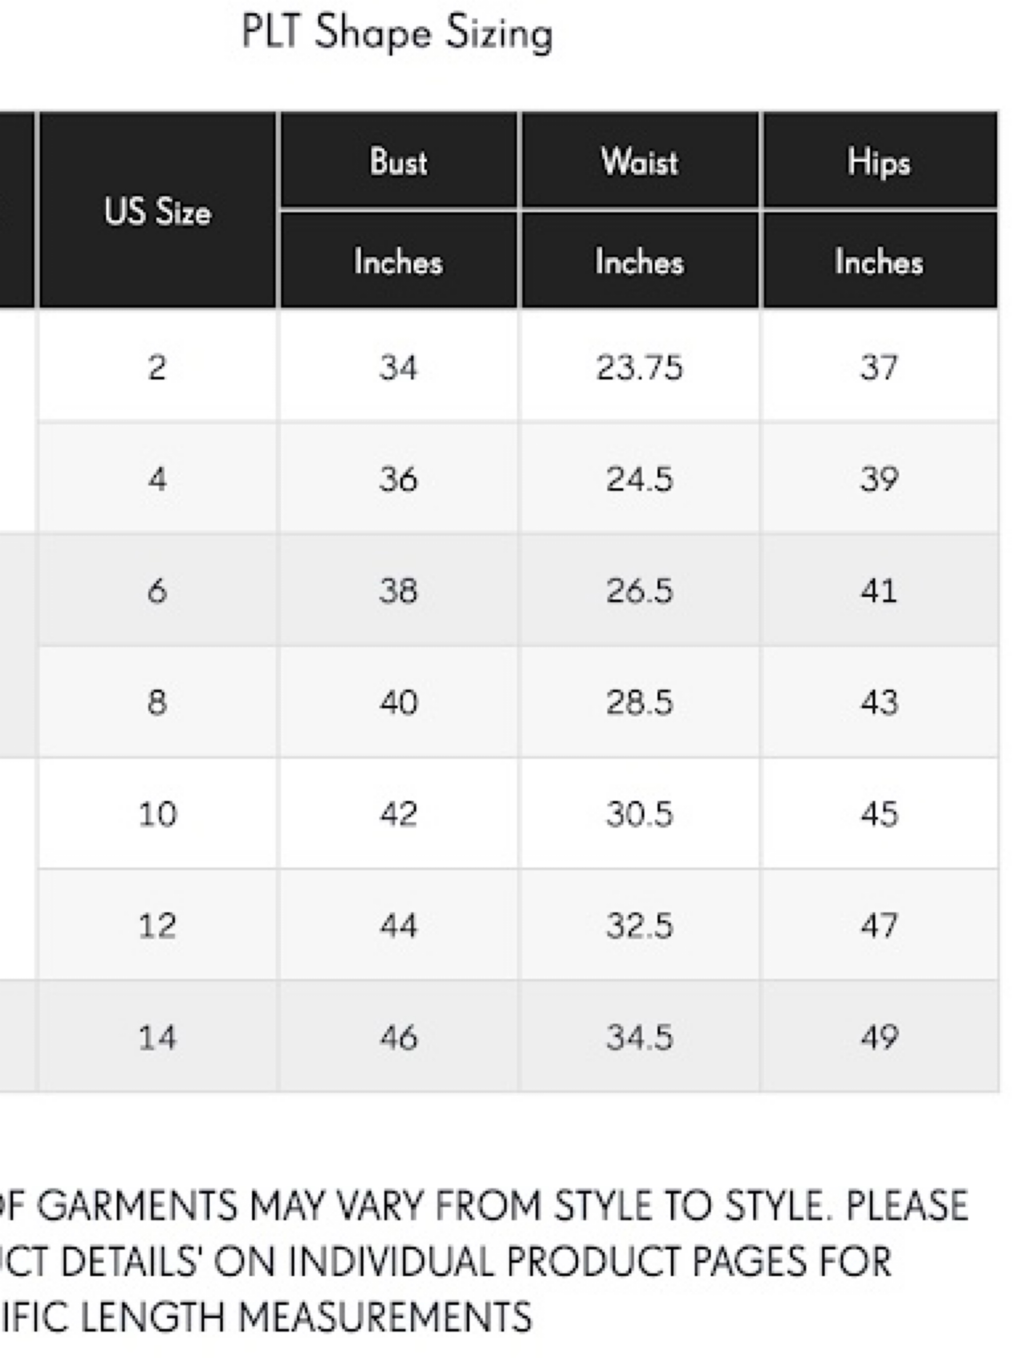This screenshot has width=1021, height=1358.
Task: Click US size 10 cell
Action: (158, 813)
